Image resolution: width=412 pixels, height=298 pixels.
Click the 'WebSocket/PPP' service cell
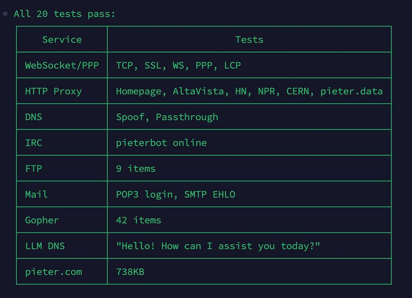[x=62, y=65]
